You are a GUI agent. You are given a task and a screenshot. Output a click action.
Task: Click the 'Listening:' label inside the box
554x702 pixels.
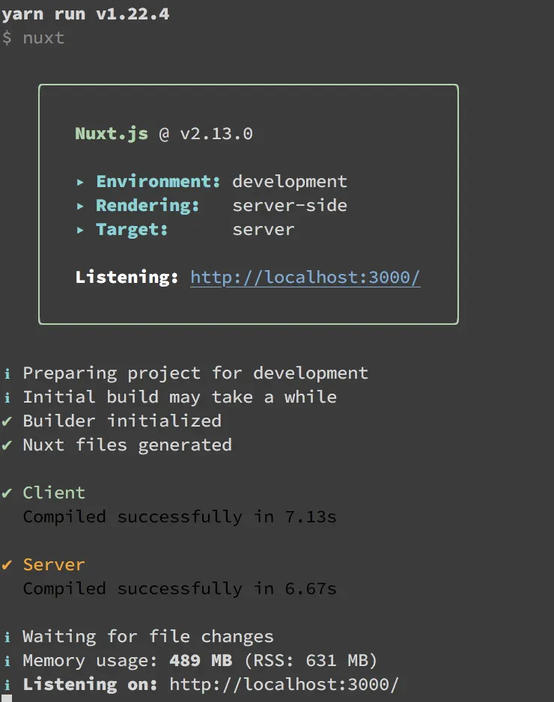point(127,277)
